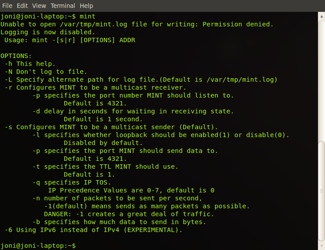
Task: Click the scrollbar track above the thumb
Action: tap(321, 81)
